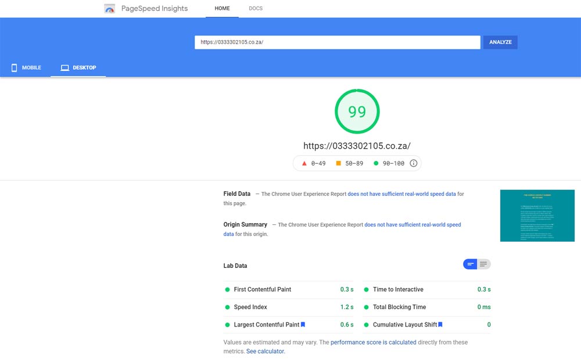Image resolution: width=581 pixels, height=359 pixels.
Task: Click the PageSpeed Insights title text
Action: (x=155, y=9)
